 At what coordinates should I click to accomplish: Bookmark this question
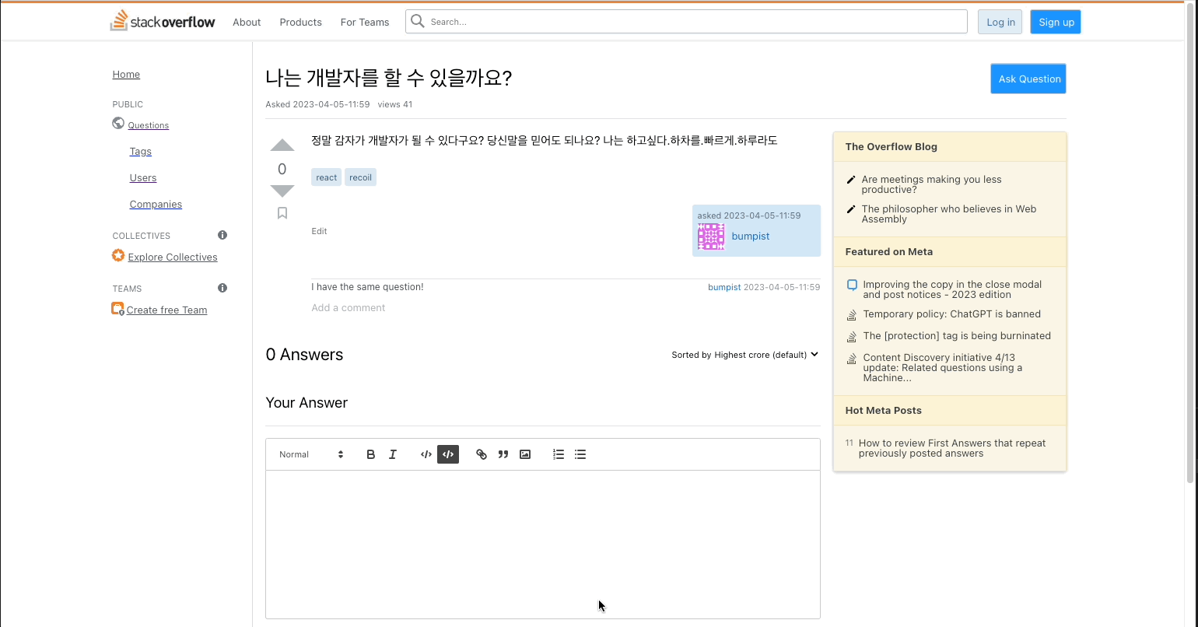point(282,213)
